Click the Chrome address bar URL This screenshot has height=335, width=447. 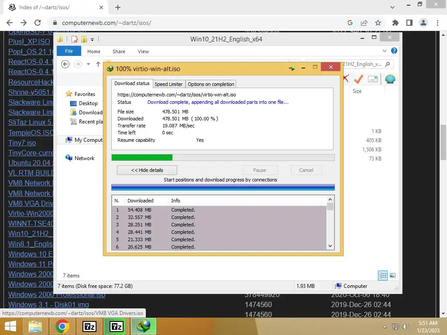pyautogui.click(x=107, y=23)
